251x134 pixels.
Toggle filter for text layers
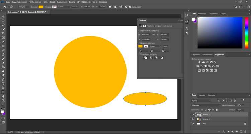[227, 101]
